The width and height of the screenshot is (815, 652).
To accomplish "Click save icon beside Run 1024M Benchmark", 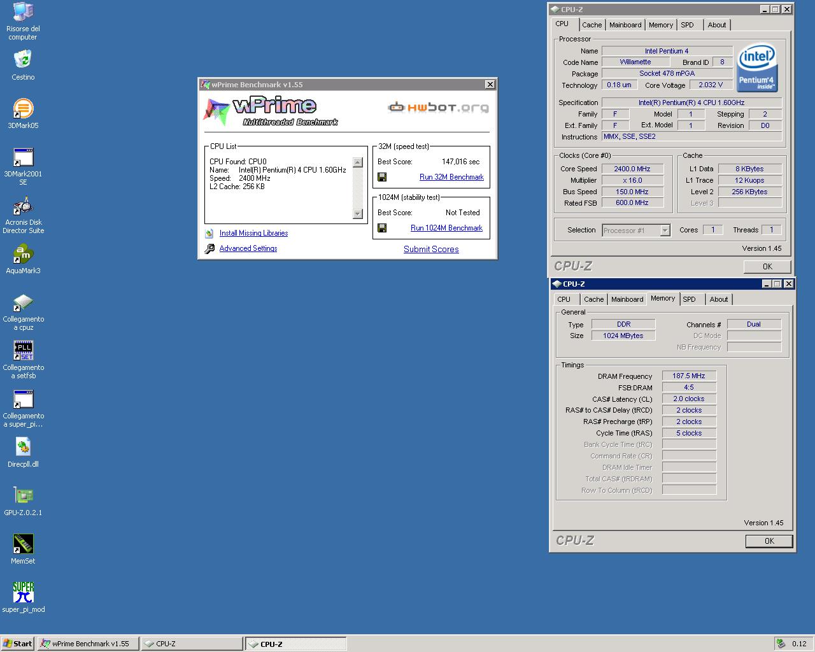I will click(x=382, y=228).
